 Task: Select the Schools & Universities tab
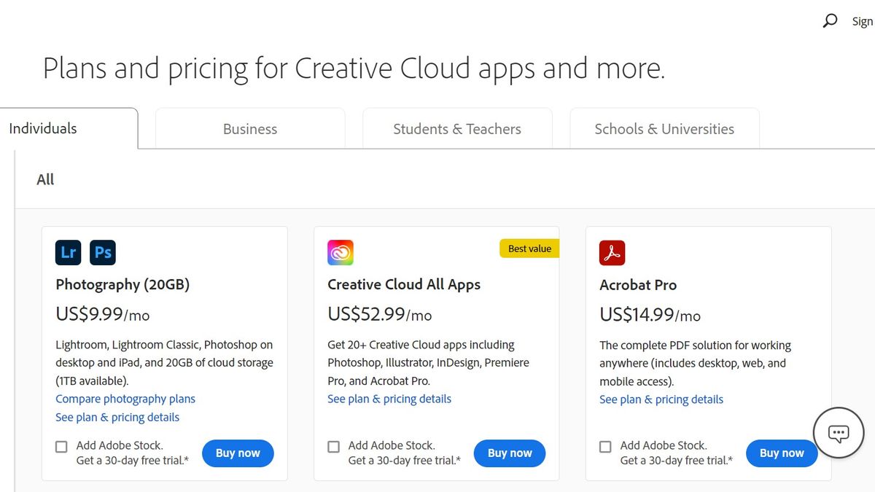(663, 128)
